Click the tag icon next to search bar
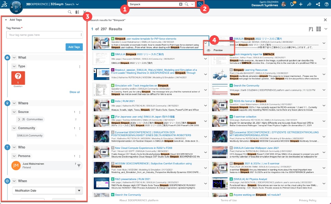 [x=200, y=4]
